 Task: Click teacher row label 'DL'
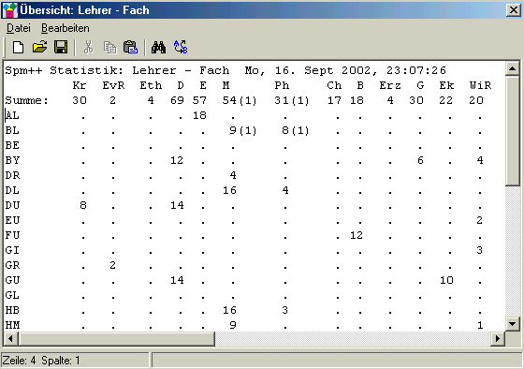(12, 190)
